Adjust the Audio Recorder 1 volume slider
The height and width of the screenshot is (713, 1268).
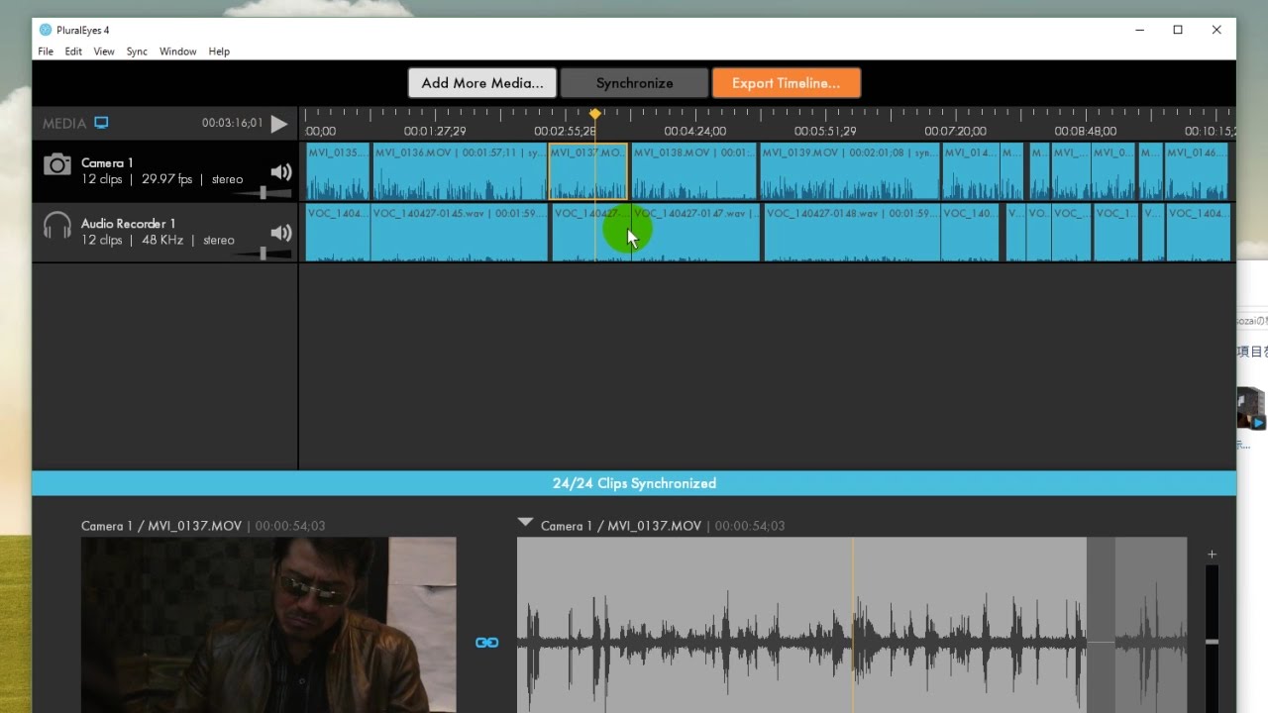point(263,254)
